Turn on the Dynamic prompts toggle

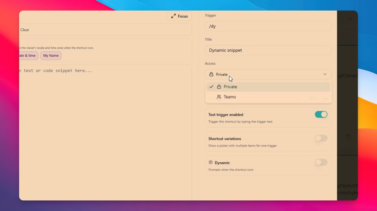(321, 162)
